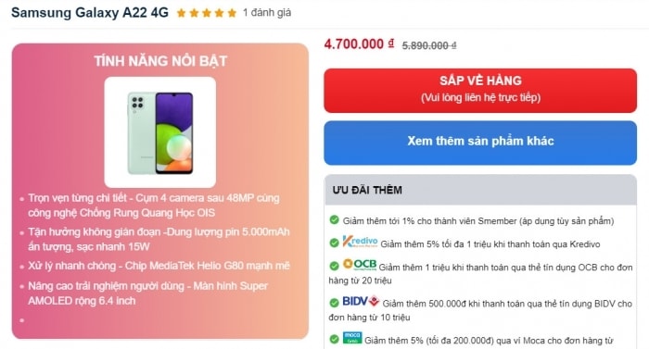Click the first gold rating star
This screenshot has width=649, height=349.
pos(182,13)
